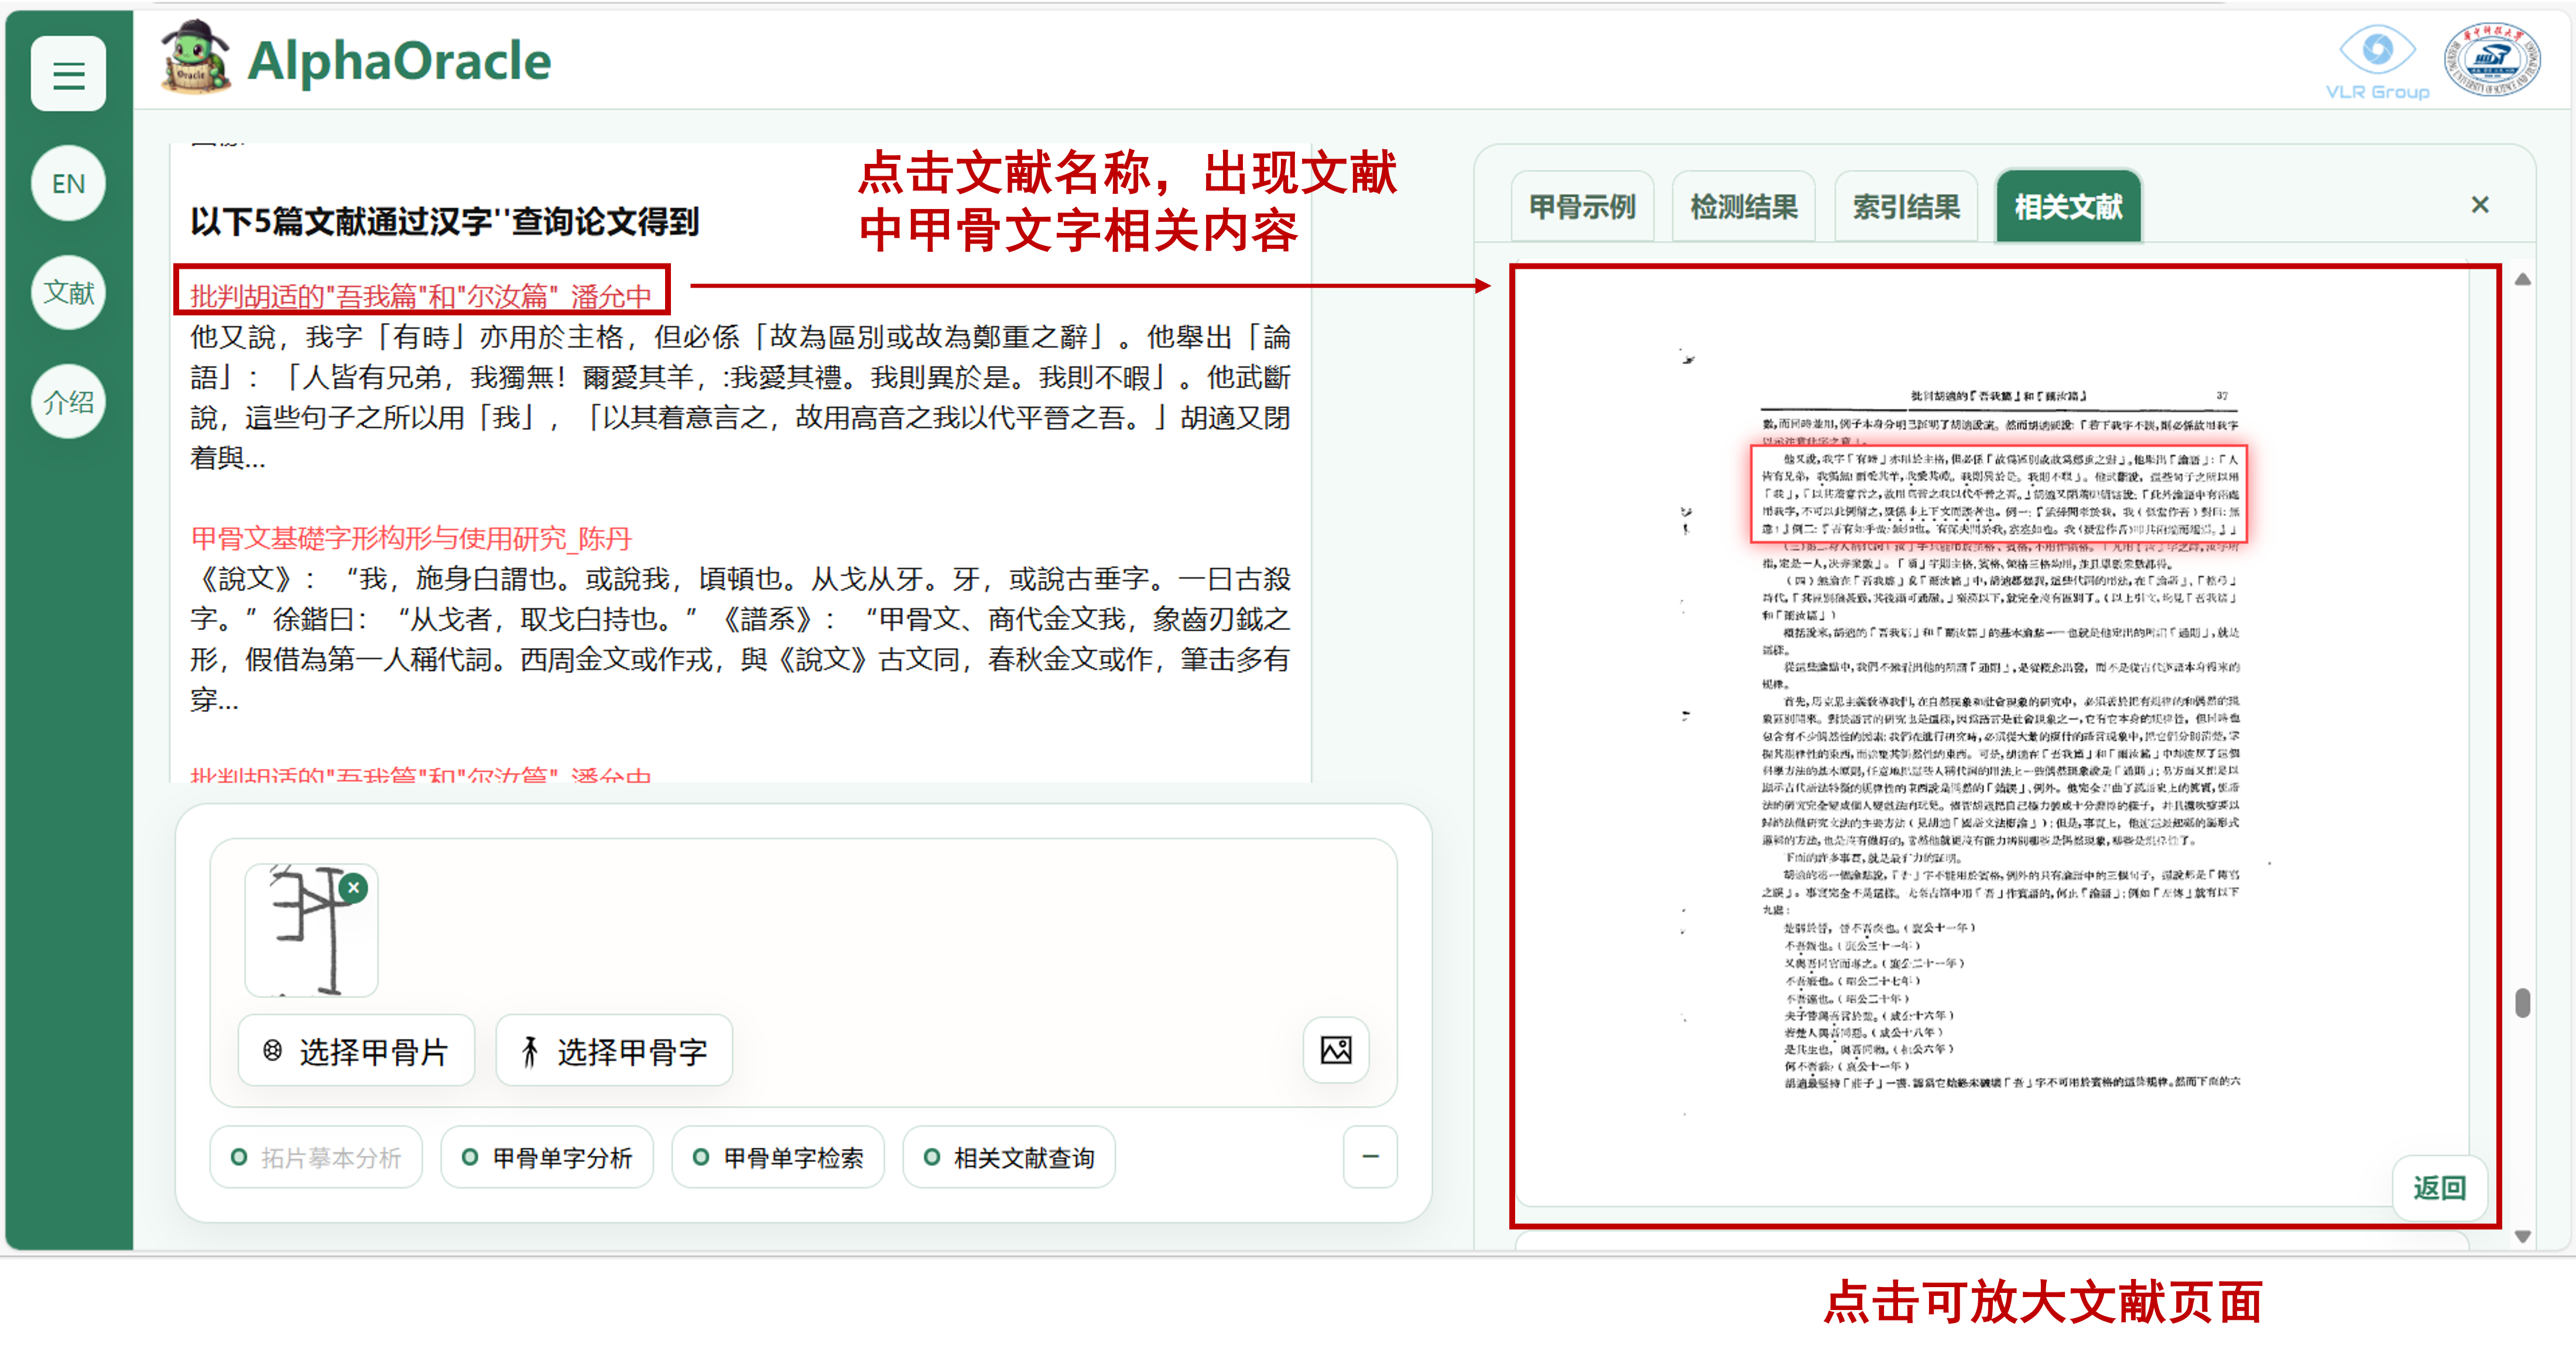Viewport: 2576px width, 1358px height.
Task: Switch to the 检测结果 tab
Action: 1743,207
